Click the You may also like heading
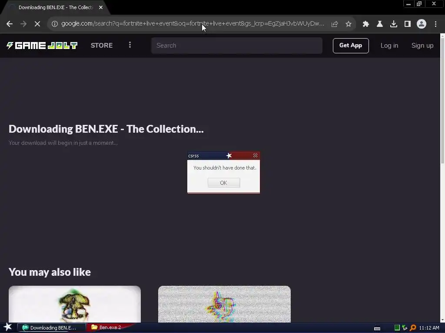This screenshot has height=333, width=445. (50, 272)
